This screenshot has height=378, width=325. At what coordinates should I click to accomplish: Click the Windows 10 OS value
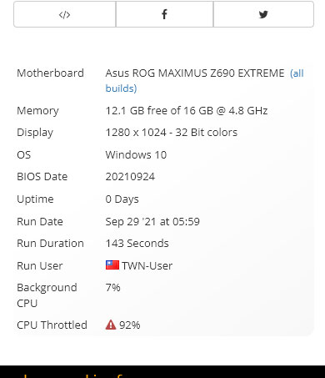pyautogui.click(x=136, y=154)
